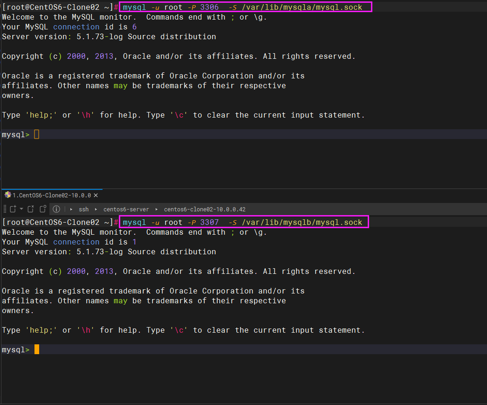
Task: Click the highlighted mysql port 3307 command
Action: (x=244, y=222)
